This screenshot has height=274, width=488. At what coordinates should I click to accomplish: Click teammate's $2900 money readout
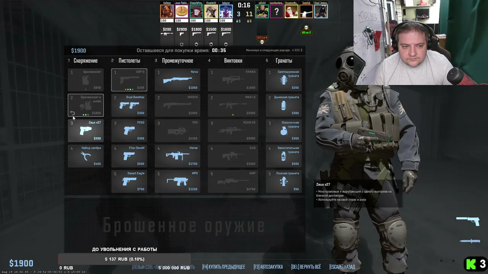(182, 29)
